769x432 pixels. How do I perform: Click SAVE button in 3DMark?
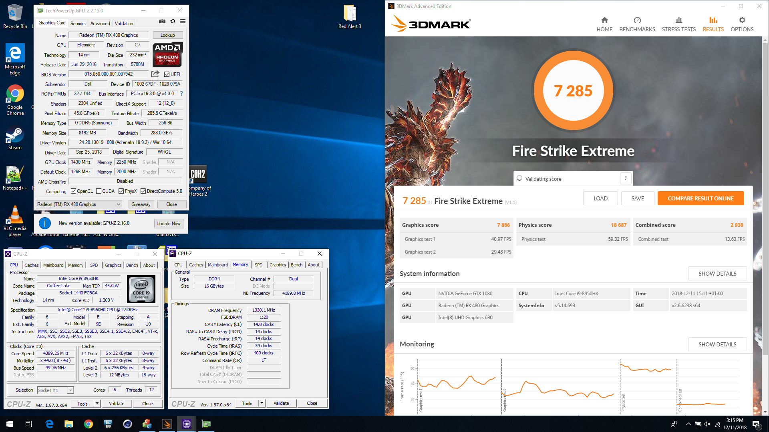click(x=638, y=198)
